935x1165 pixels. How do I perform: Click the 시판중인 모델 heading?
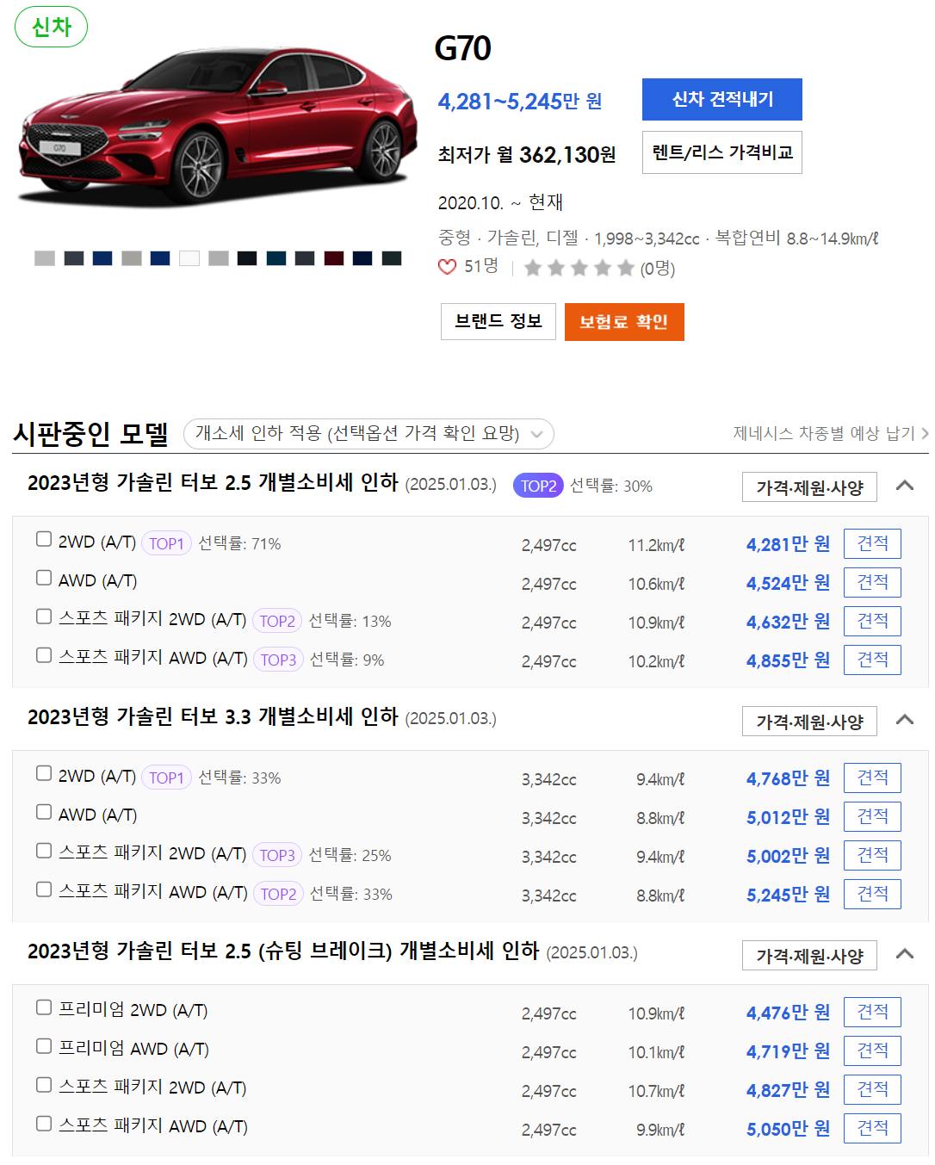tap(90, 434)
